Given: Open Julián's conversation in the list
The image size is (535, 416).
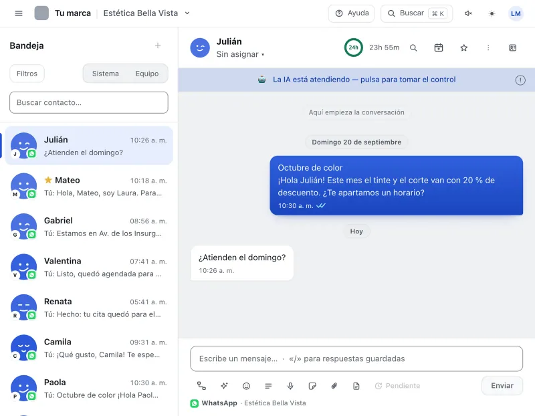Looking at the screenshot, I should (x=89, y=146).
